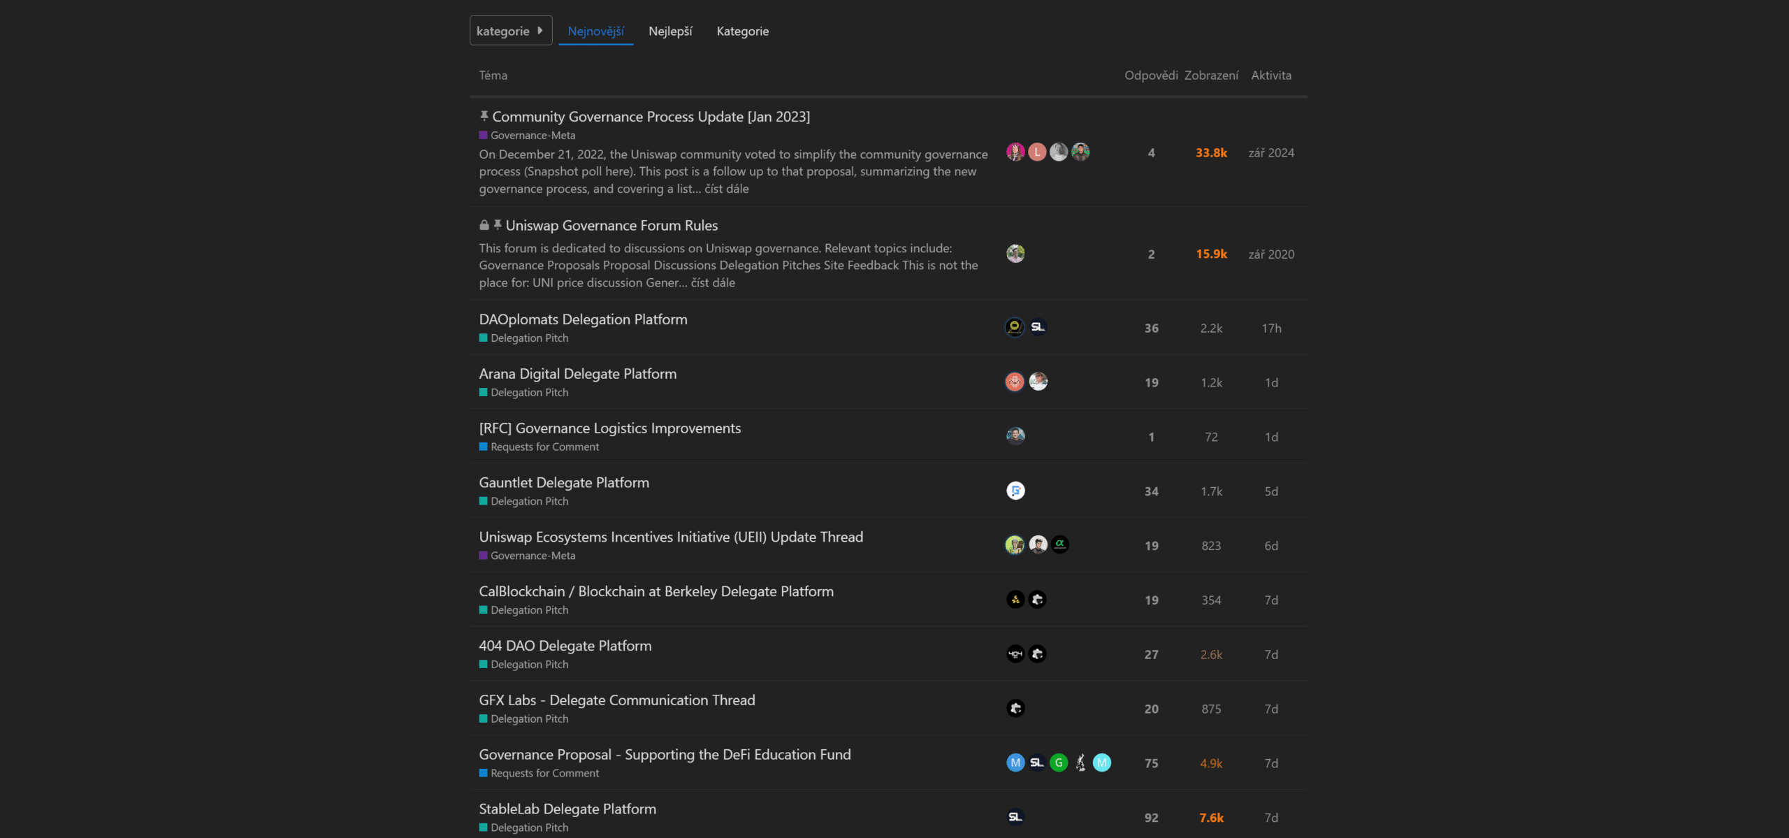This screenshot has width=1789, height=838.
Task: Click Delegation Pitch category under Arana Digital topic
Action: click(524, 393)
